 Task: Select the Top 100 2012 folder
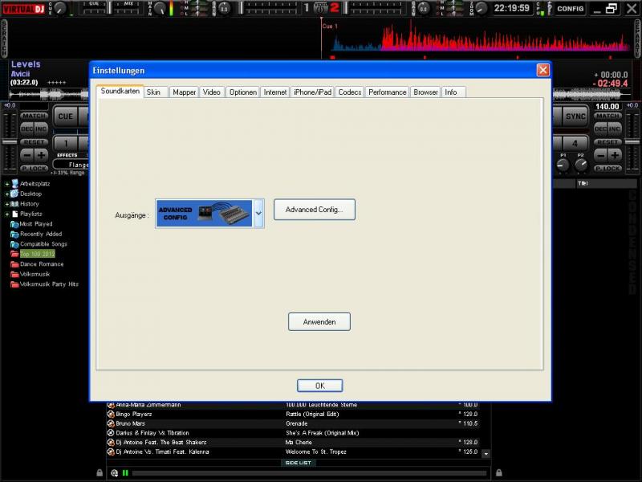[x=33, y=254]
